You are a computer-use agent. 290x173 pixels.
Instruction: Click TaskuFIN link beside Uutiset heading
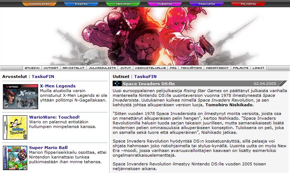click(145, 77)
